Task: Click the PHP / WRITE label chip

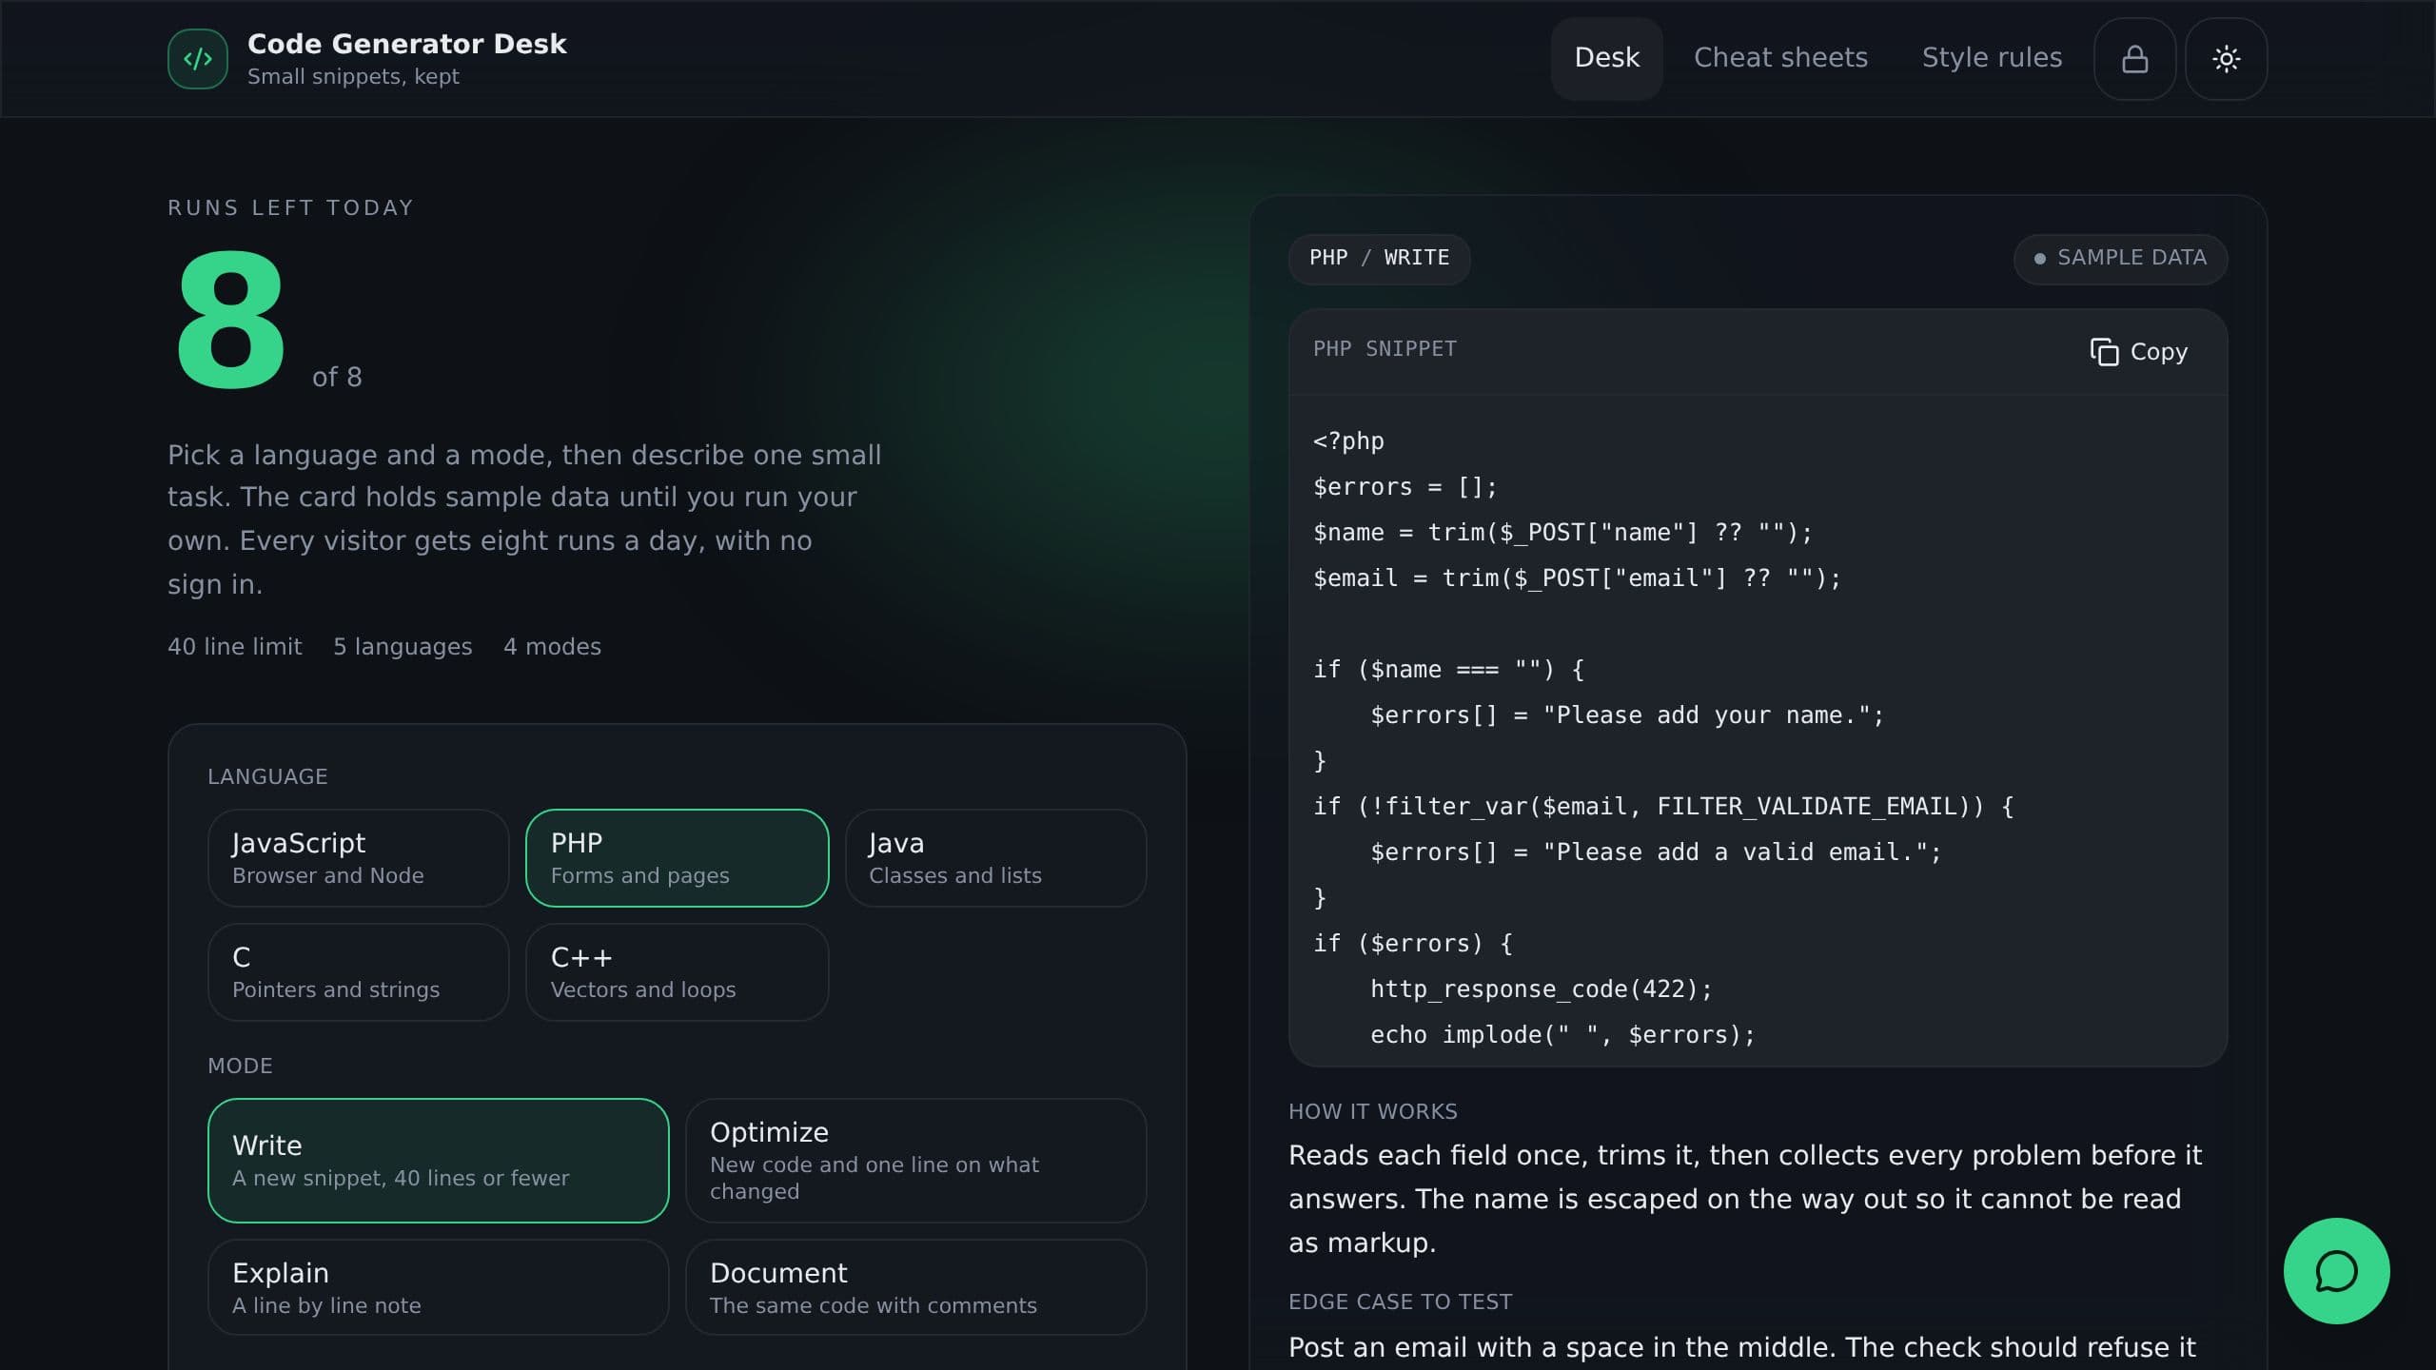Action: (1379, 259)
